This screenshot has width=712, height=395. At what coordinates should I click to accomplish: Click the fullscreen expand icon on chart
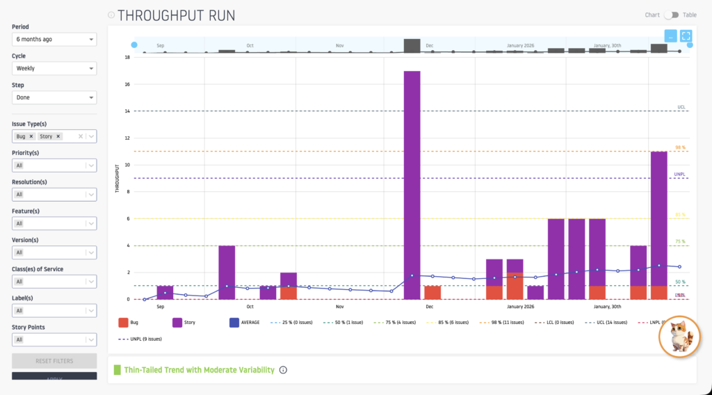686,36
